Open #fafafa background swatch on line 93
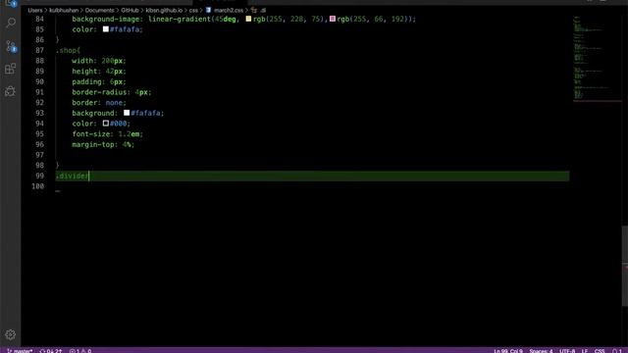628x353 pixels. point(127,113)
